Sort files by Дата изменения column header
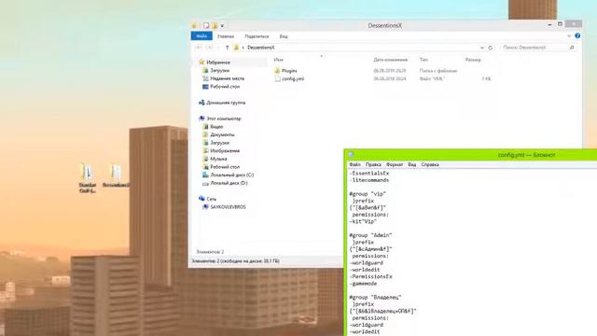This screenshot has height=336, width=597. coord(390,60)
